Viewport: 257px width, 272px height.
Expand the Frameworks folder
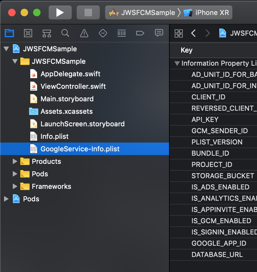(x=15, y=186)
